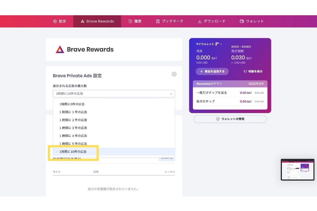Image resolution: width=317 pixels, height=211 pixels.
Task: Pick 1 時間に 3 件の広告 option
Action: point(73,128)
